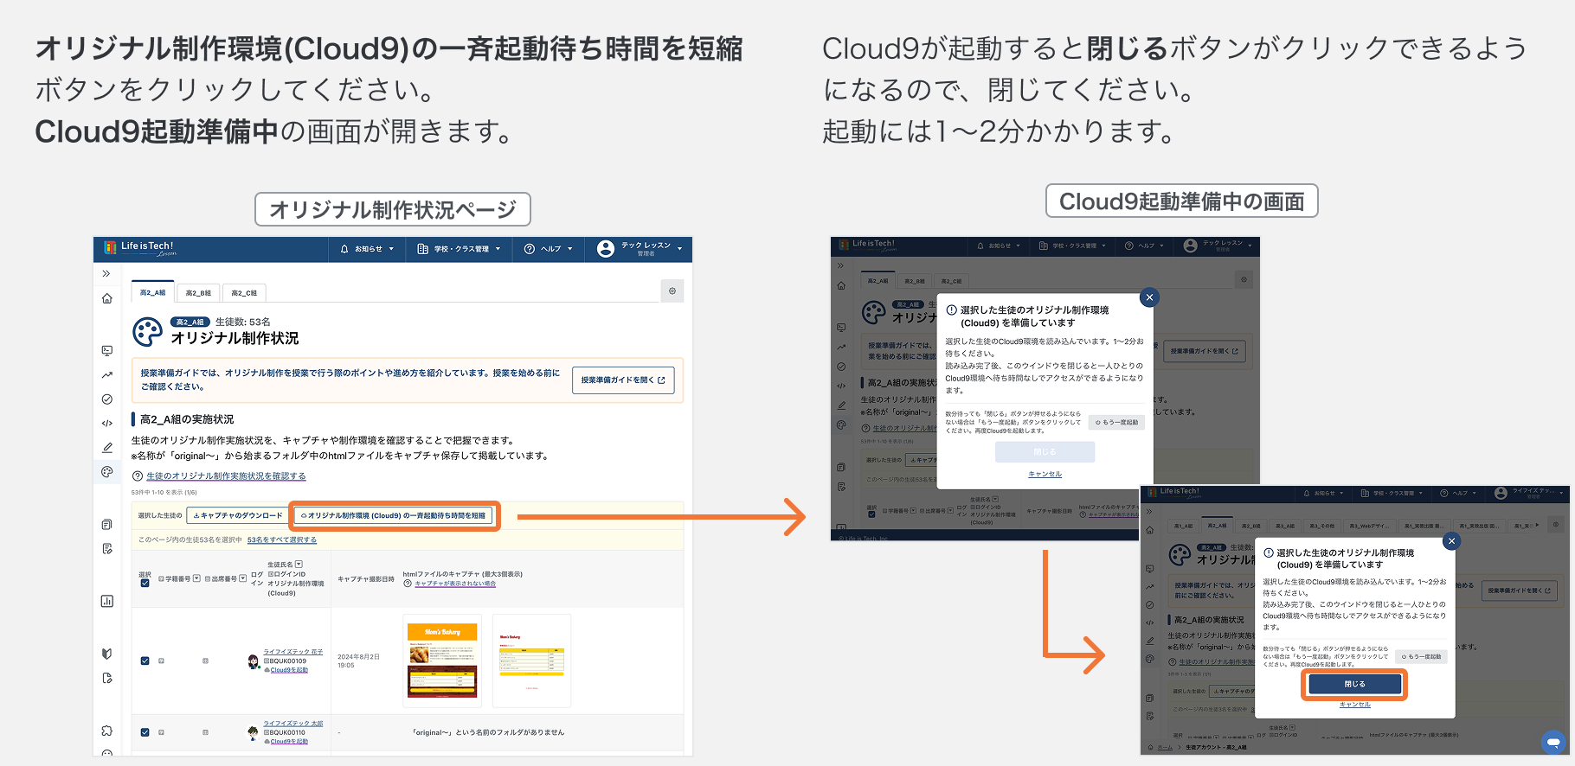Open the 出席番号 column sort dropdown
This screenshot has width=1575, height=766.
click(x=243, y=578)
